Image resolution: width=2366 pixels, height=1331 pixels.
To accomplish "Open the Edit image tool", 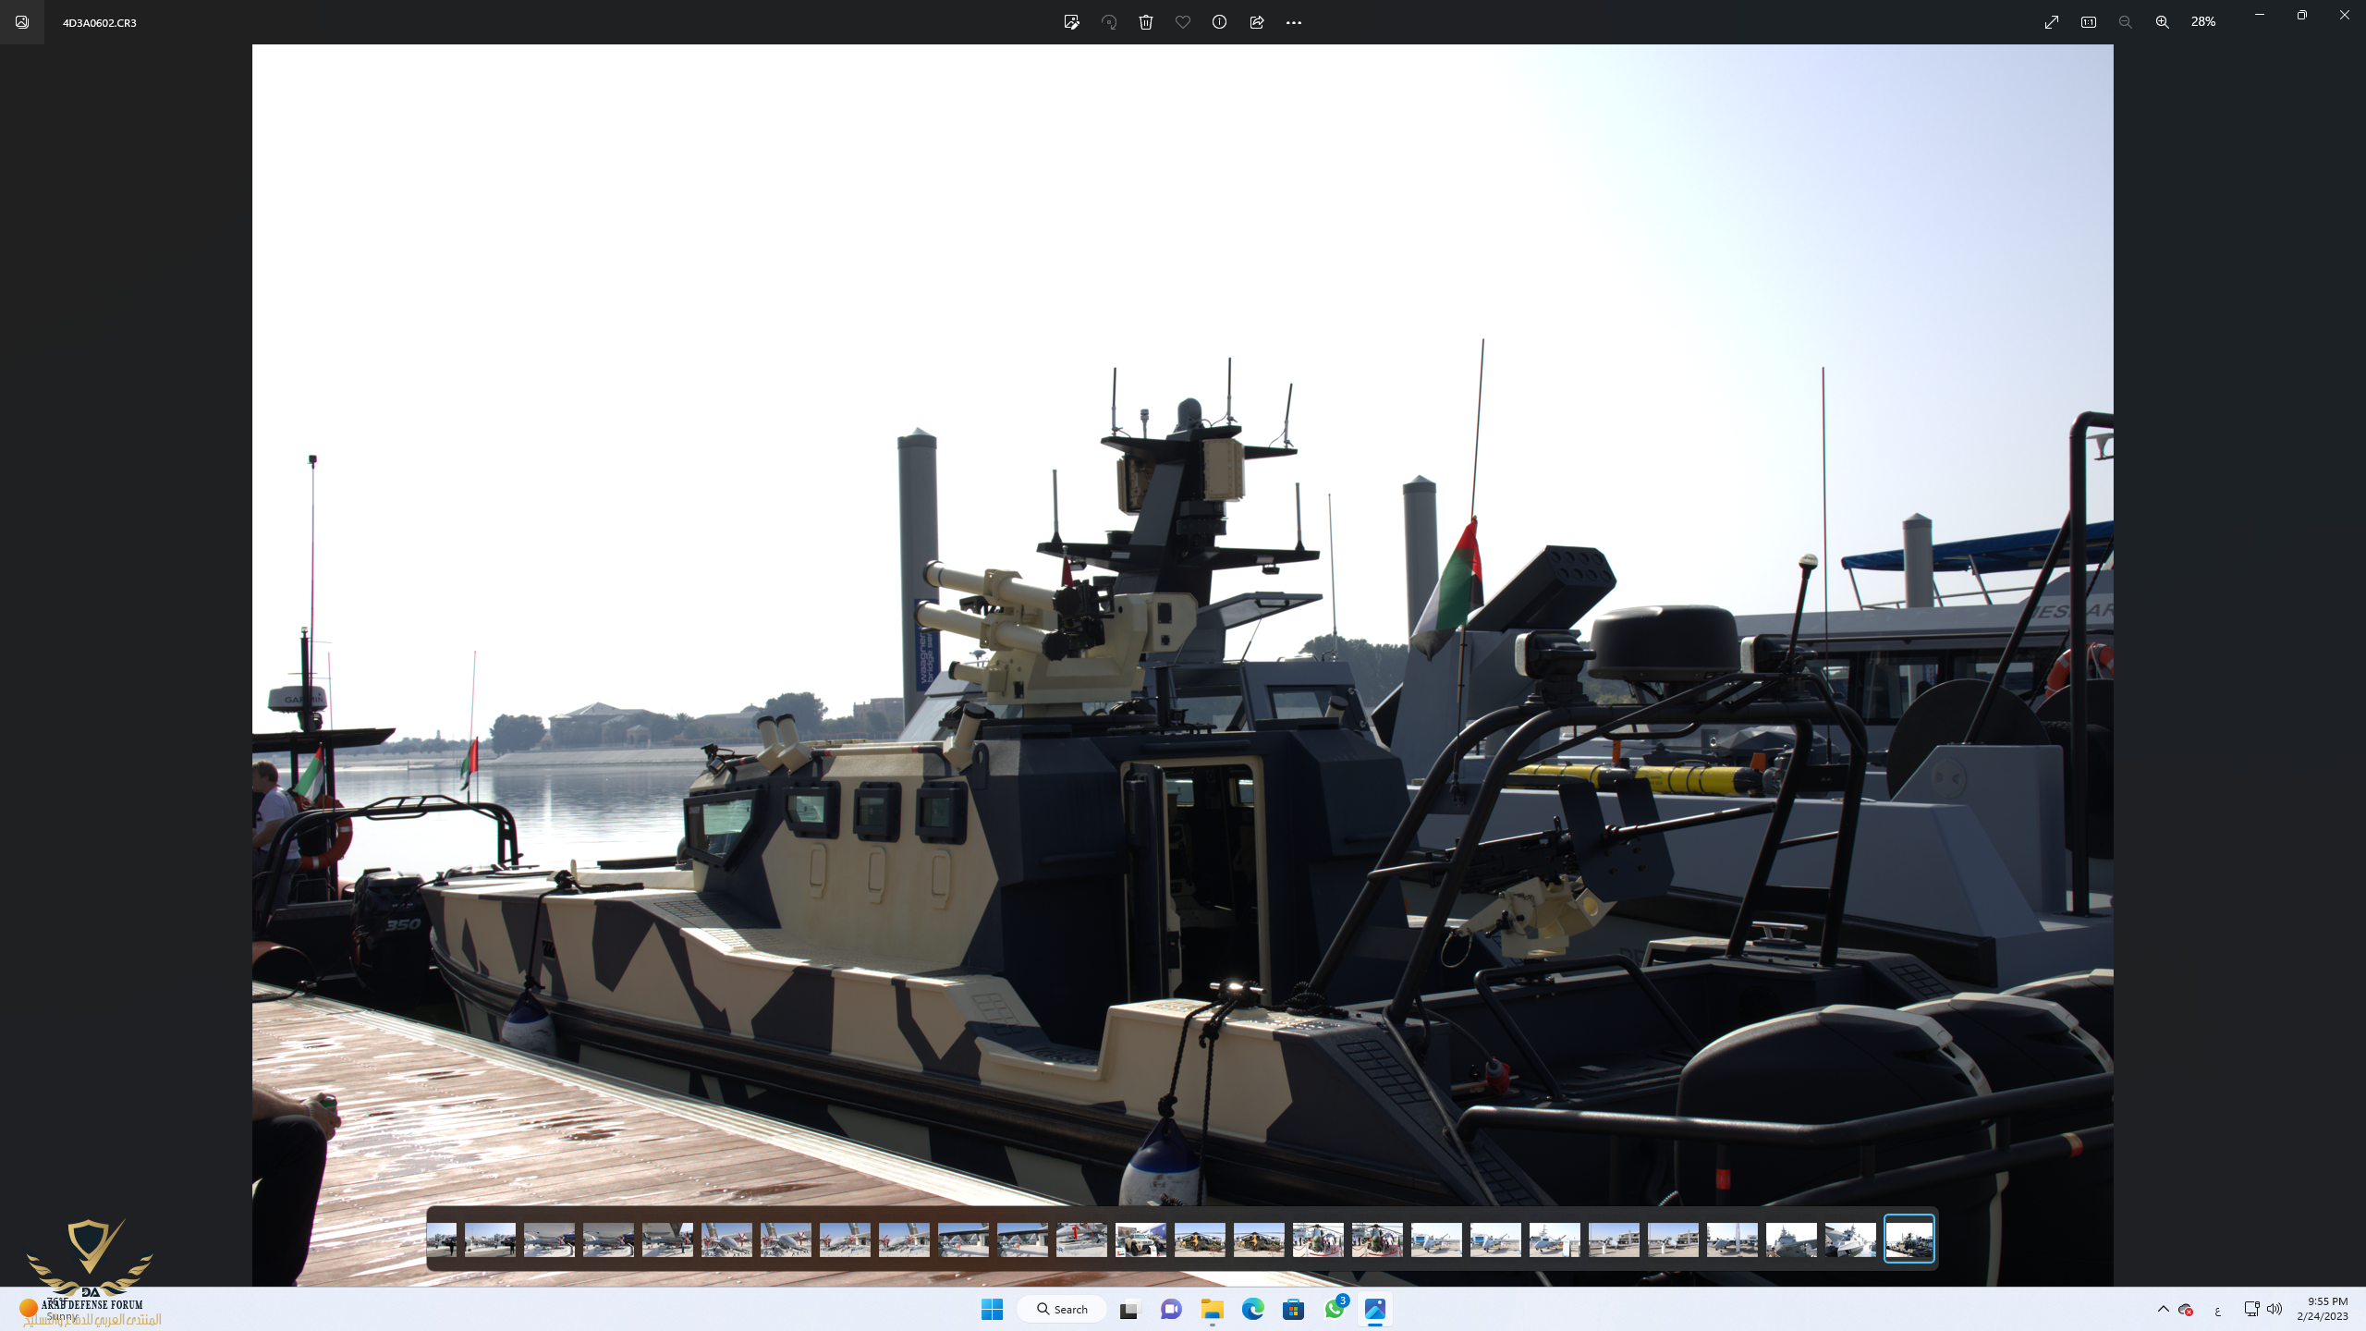I will (1072, 22).
